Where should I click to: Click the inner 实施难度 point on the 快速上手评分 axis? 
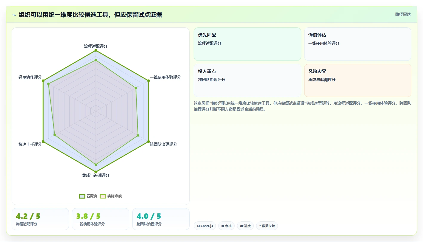pos(55,135)
